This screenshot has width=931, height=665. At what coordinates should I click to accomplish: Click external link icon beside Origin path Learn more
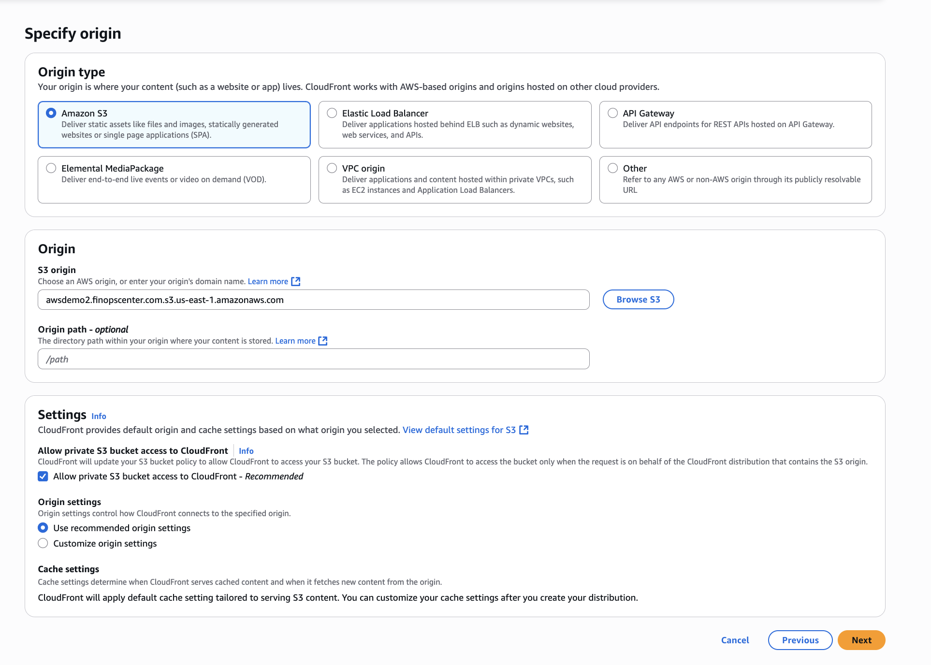coord(323,341)
